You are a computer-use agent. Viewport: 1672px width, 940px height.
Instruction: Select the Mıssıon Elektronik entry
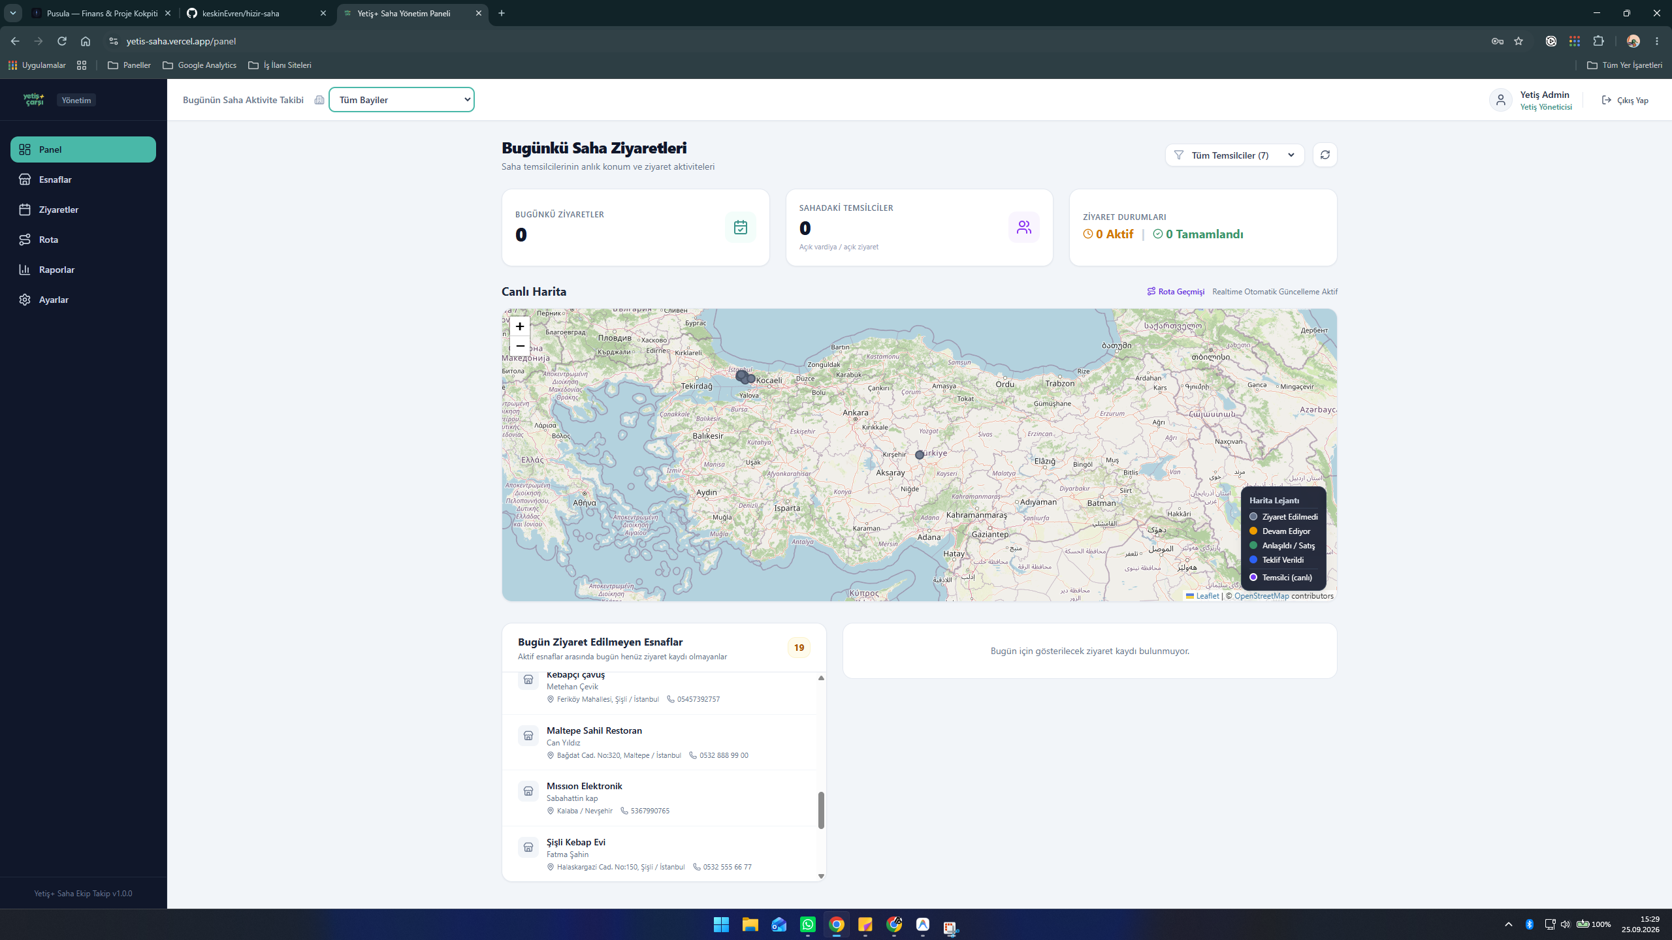coord(660,798)
